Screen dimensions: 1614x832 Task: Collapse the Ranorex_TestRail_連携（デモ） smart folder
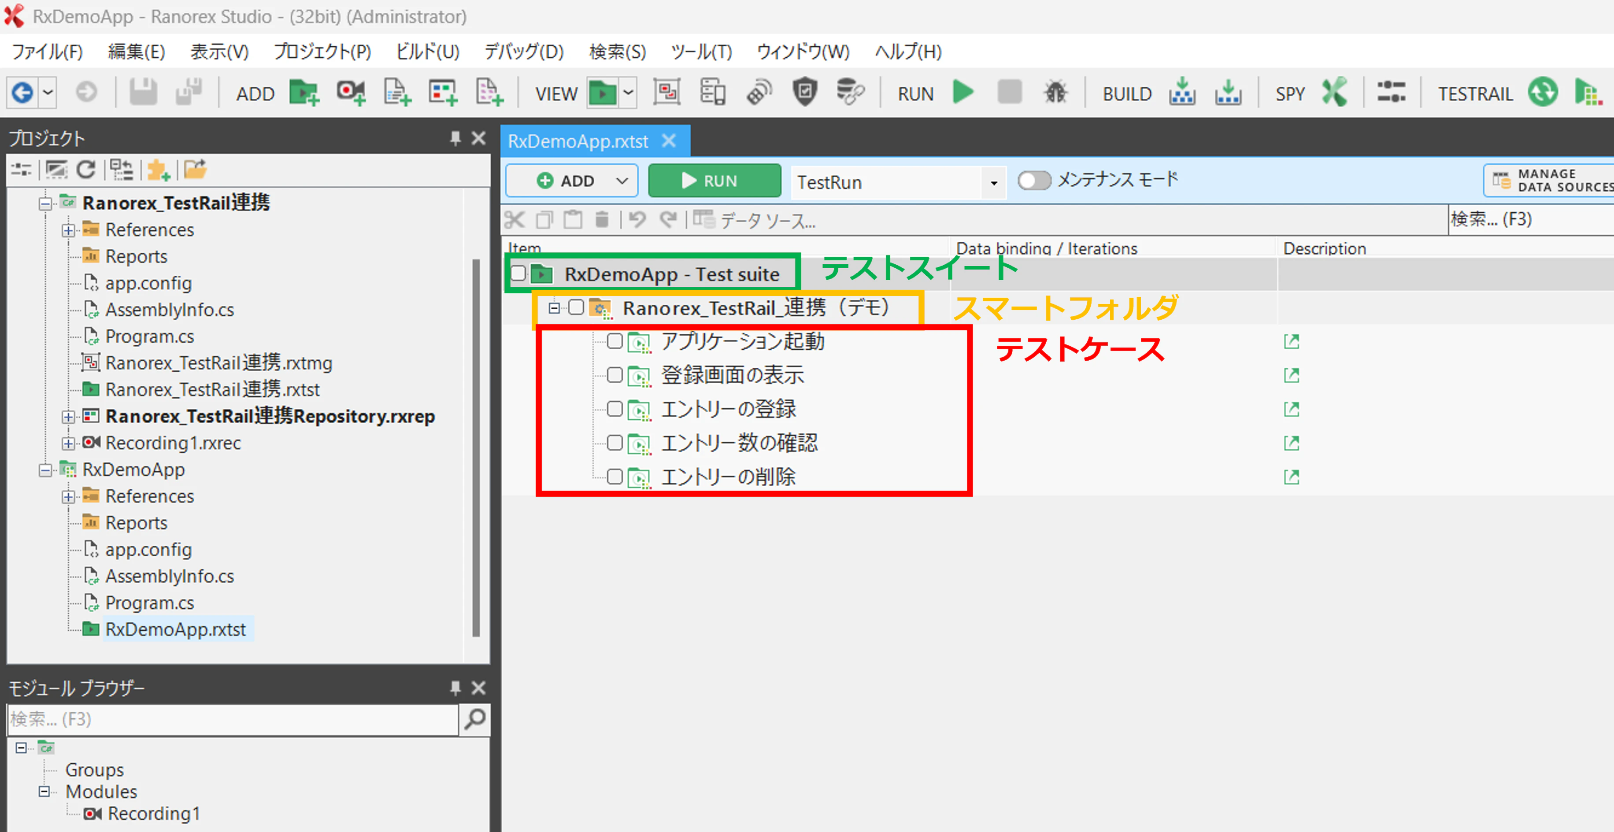pos(554,307)
